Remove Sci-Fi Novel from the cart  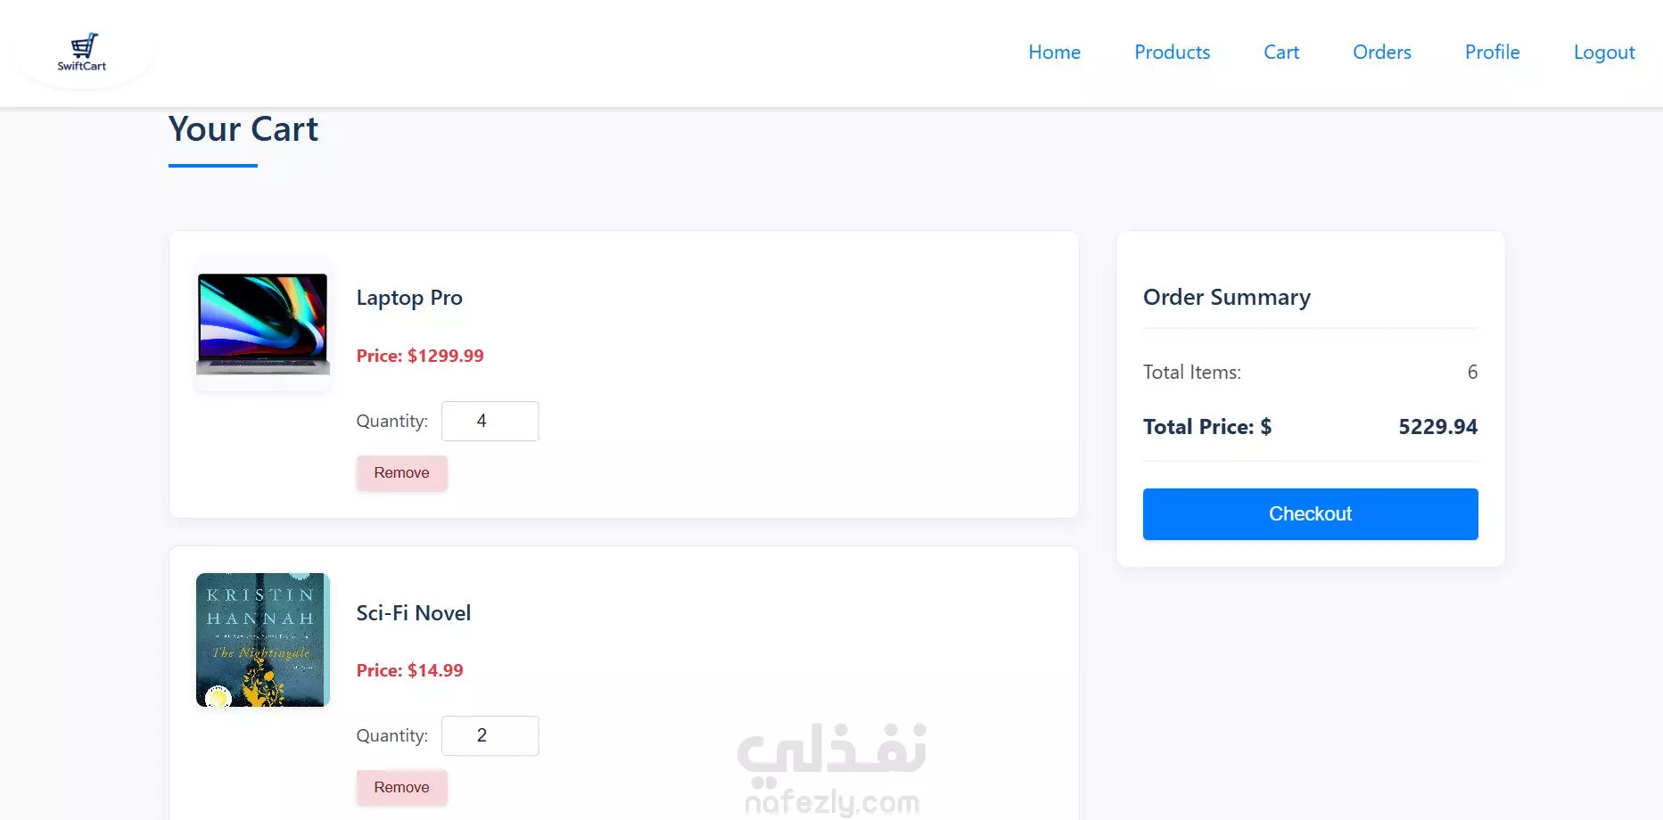pyautogui.click(x=401, y=788)
